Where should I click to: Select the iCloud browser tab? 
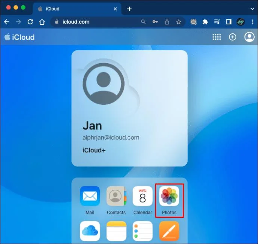coord(77,9)
